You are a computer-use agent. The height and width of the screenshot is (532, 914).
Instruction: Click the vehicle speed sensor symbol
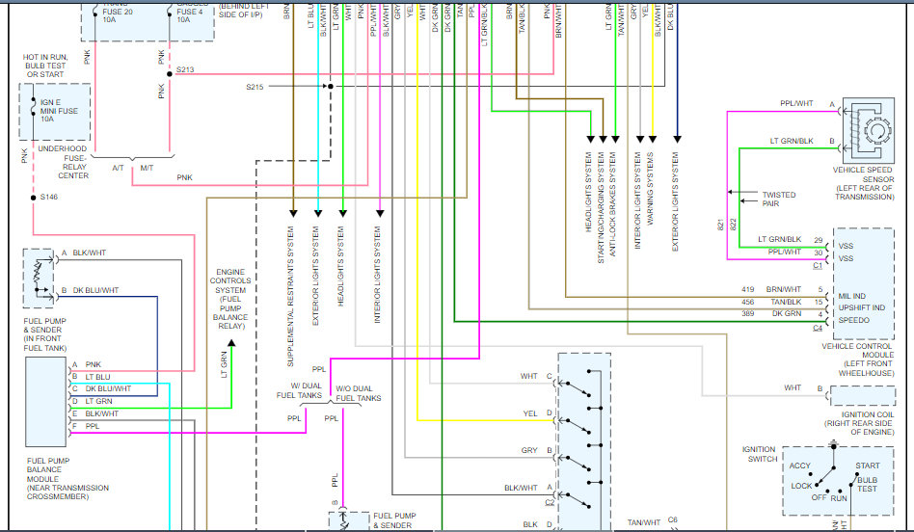(869, 130)
